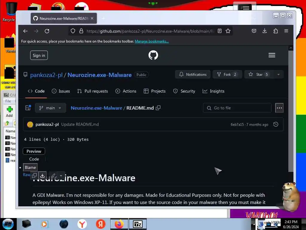
Task: Open the Firefox downloads arrow icon
Action: [265, 31]
